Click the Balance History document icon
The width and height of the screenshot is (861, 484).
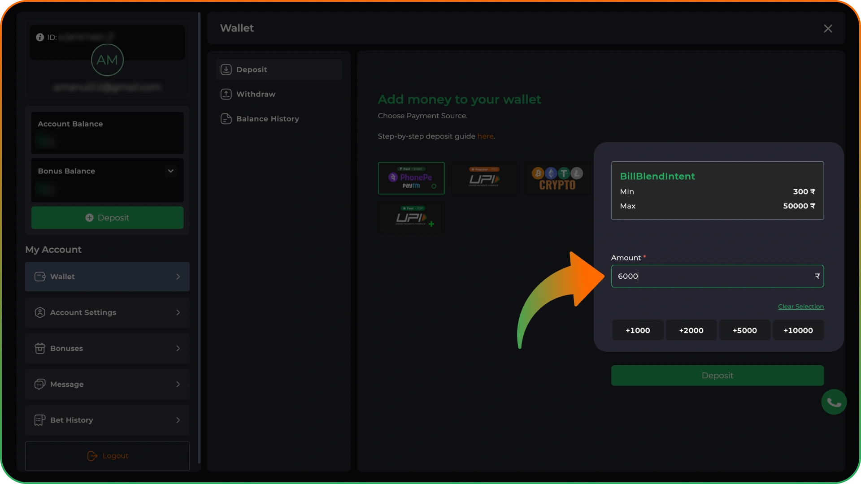[x=226, y=119]
